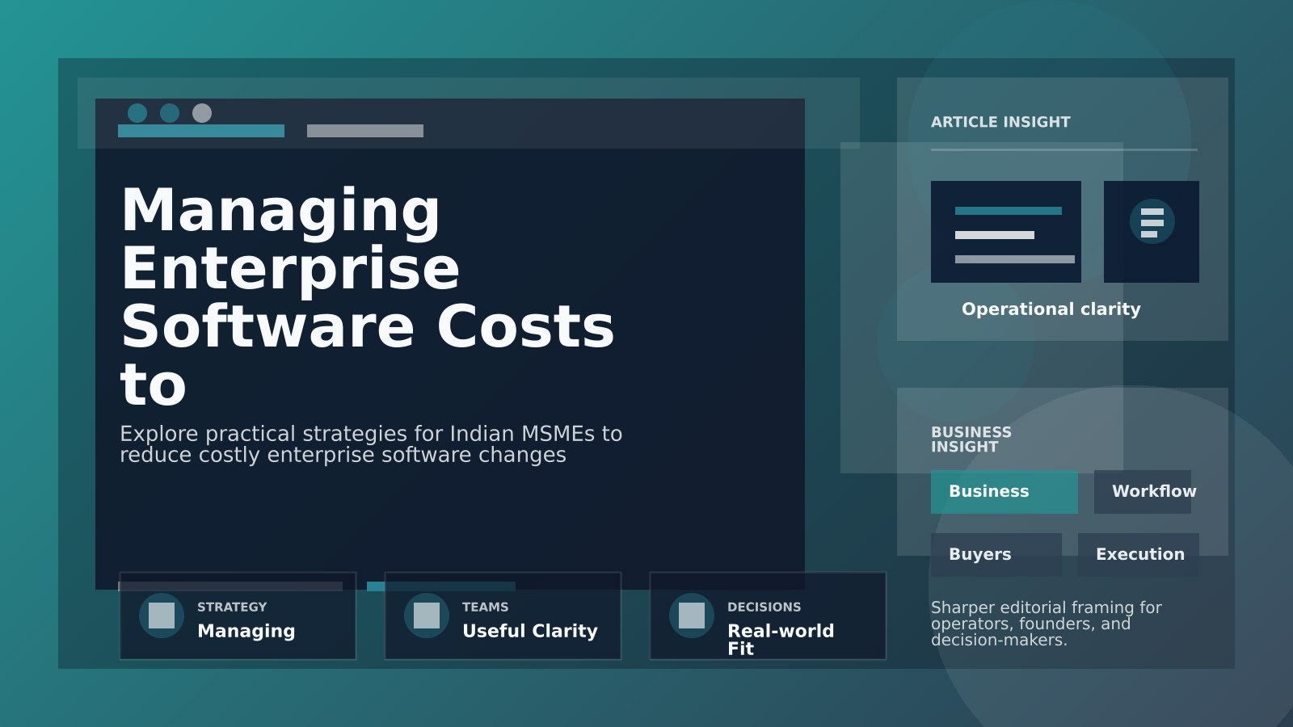
Task: Click the Operational clarity caption
Action: [x=1051, y=309]
